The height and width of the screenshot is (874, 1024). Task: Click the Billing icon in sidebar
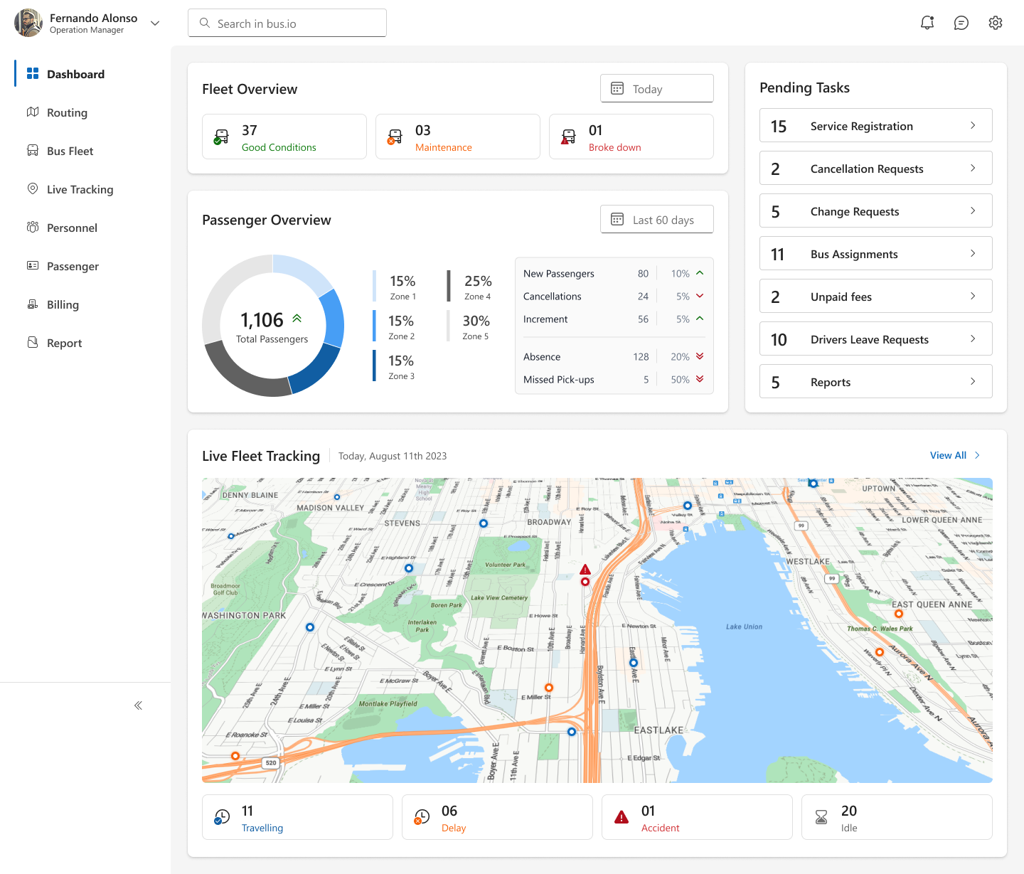33,304
